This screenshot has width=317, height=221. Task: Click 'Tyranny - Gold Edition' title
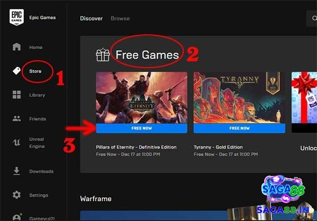coord(218,147)
